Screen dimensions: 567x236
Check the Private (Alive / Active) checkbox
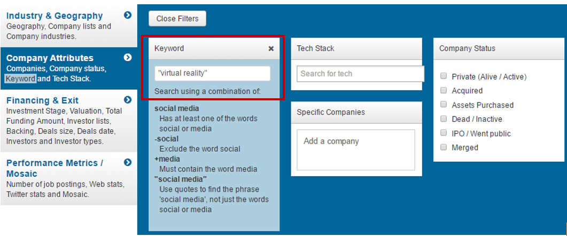[444, 76]
